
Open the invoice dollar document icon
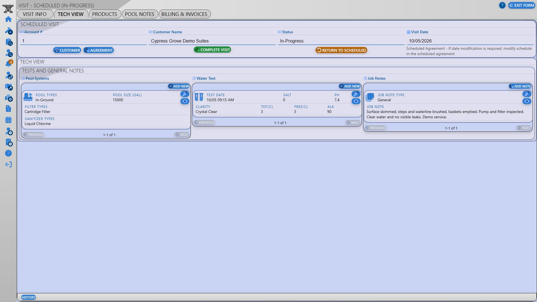pyautogui.click(x=8, y=108)
